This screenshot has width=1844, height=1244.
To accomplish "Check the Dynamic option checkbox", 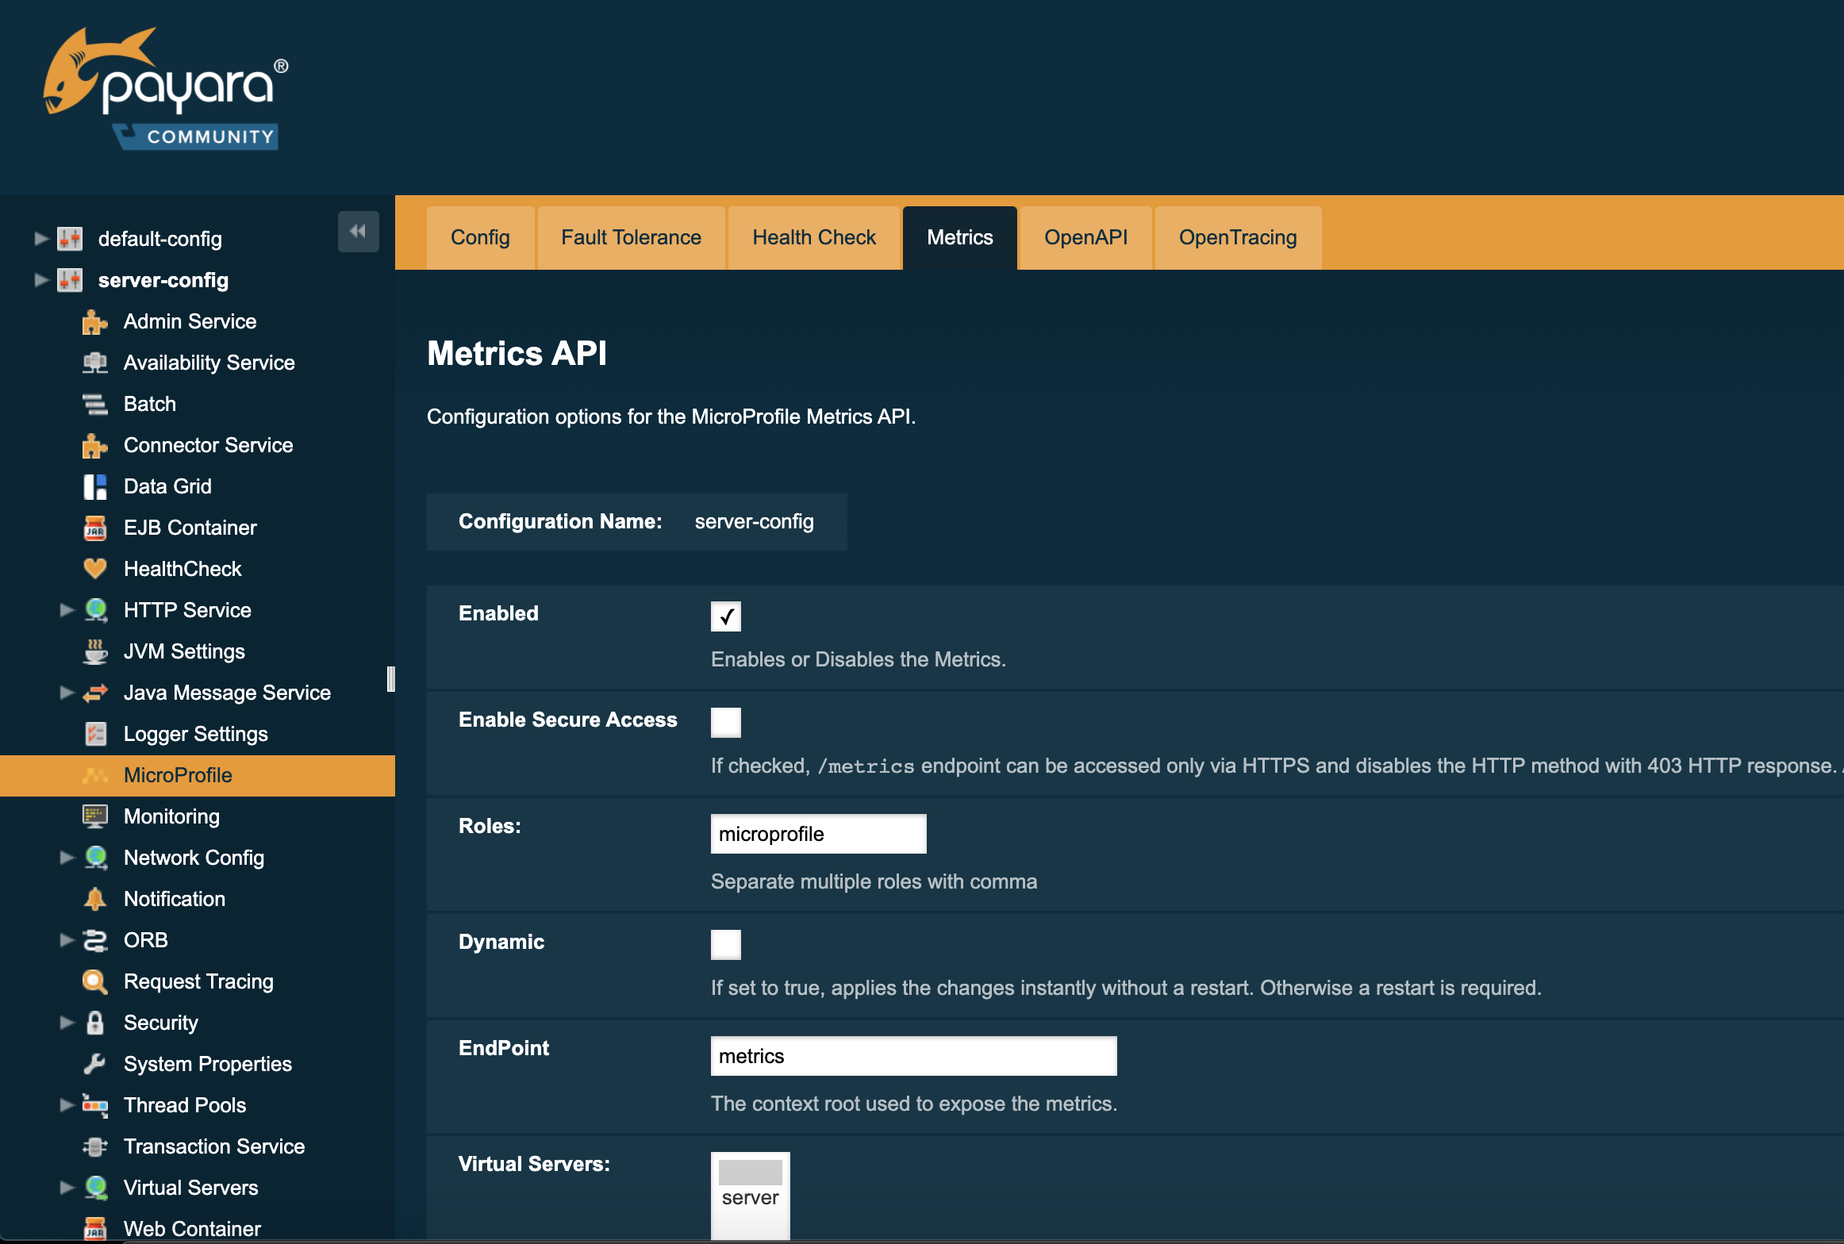I will [726, 945].
